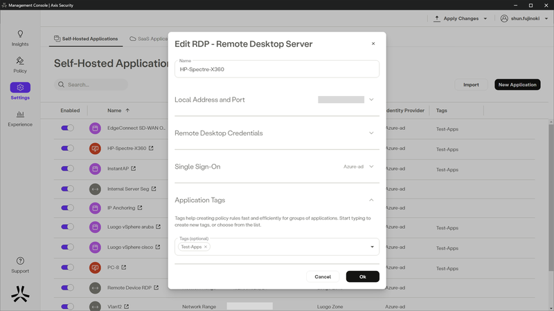
Task: Open Remote Device RDP external link icon
Action: (157, 288)
